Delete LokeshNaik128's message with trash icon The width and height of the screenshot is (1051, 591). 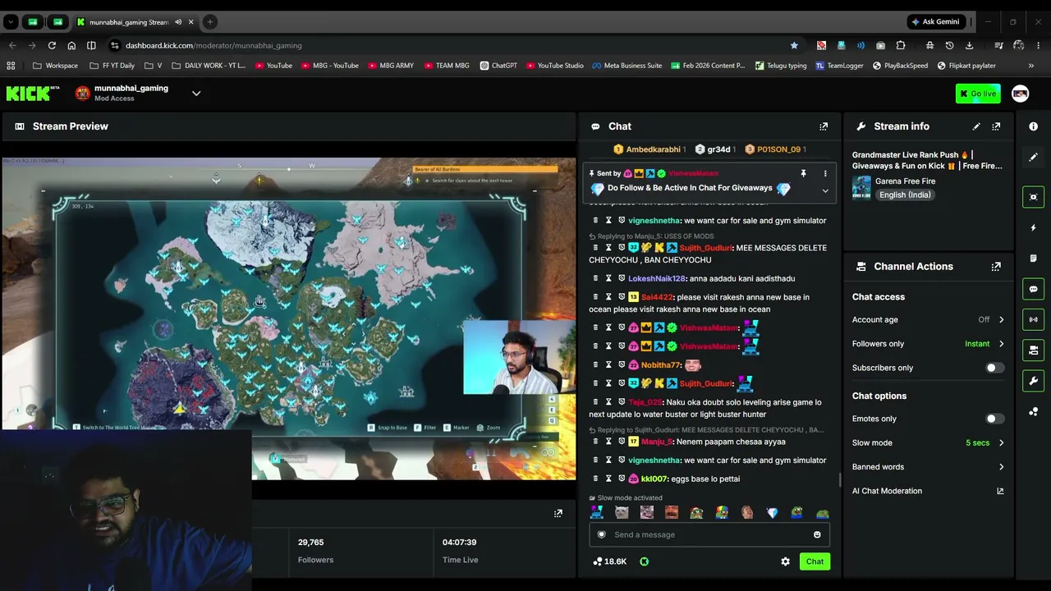click(595, 278)
